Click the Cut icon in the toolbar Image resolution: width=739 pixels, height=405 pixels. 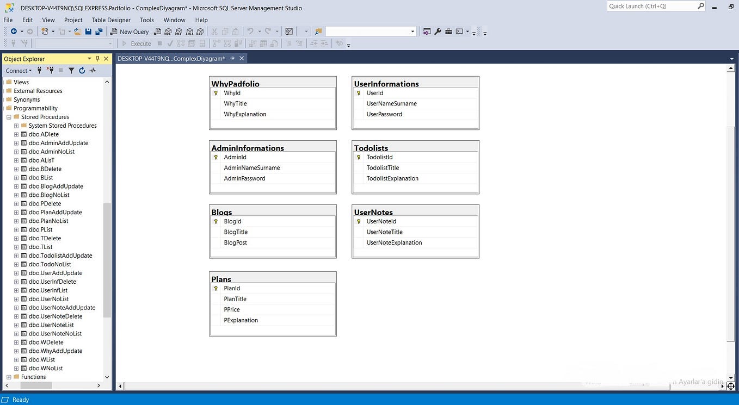214,32
